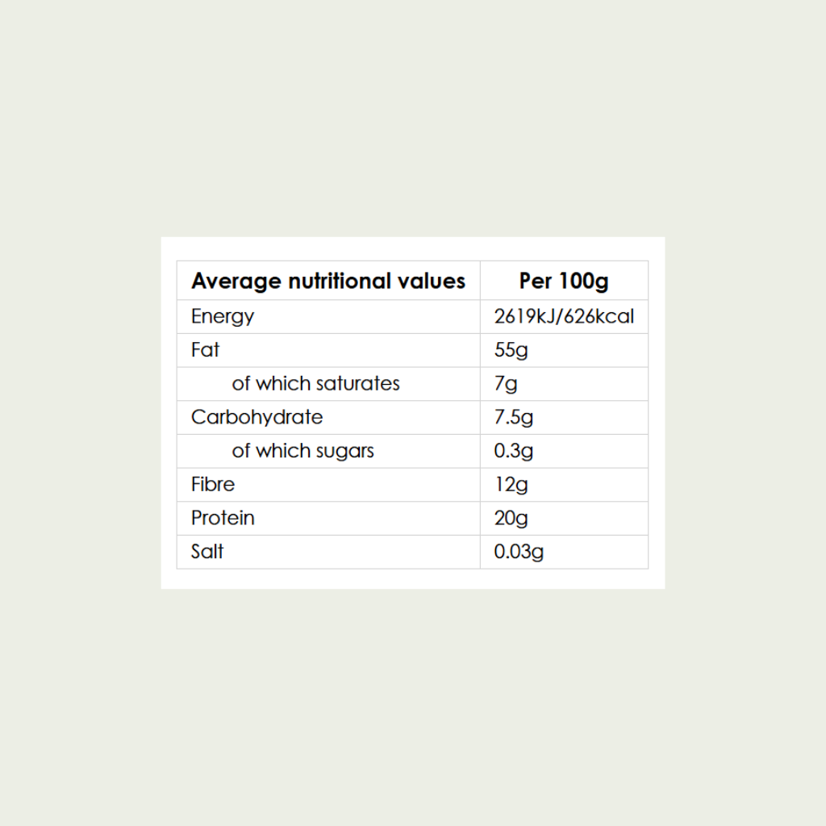Click the 2619kJ/626kcal energy value
This screenshot has width=826, height=826.
click(x=564, y=316)
